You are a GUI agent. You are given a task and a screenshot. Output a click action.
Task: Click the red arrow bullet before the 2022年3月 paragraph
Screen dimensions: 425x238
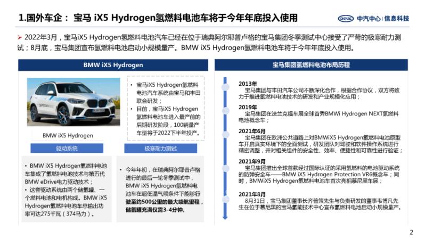click(19, 38)
